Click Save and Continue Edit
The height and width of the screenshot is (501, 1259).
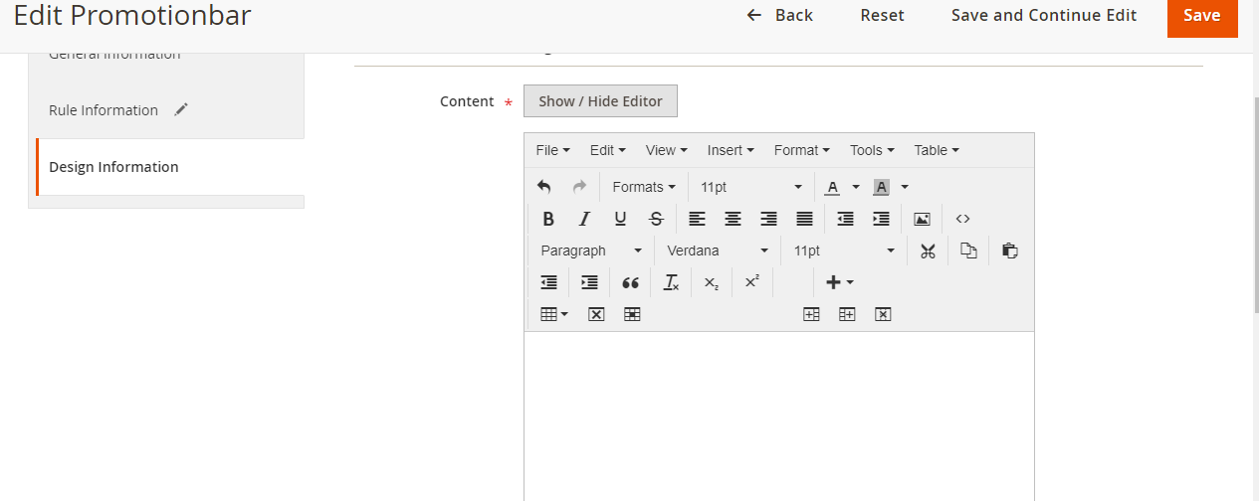click(1043, 16)
